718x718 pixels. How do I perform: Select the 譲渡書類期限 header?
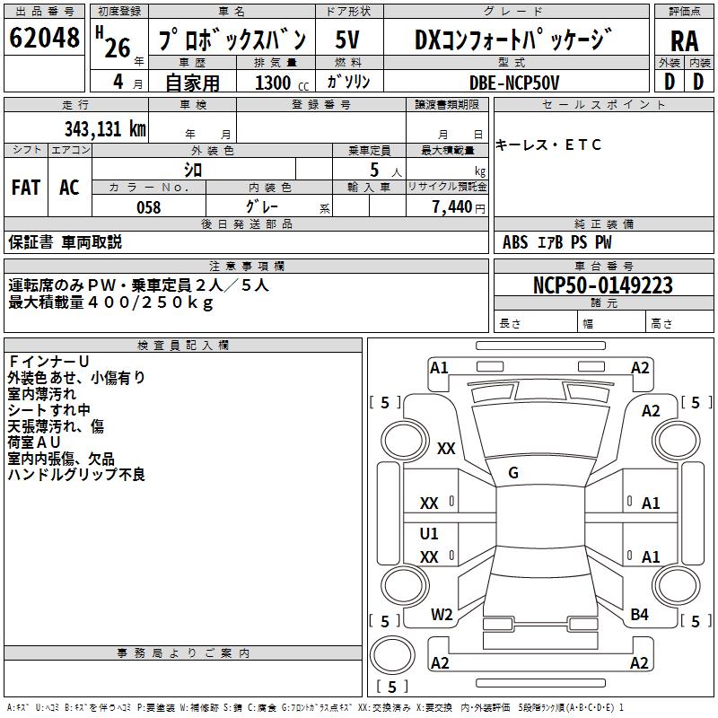(x=447, y=104)
